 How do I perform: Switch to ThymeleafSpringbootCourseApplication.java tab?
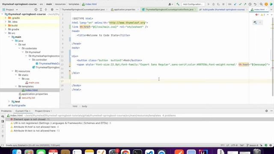(83, 9)
